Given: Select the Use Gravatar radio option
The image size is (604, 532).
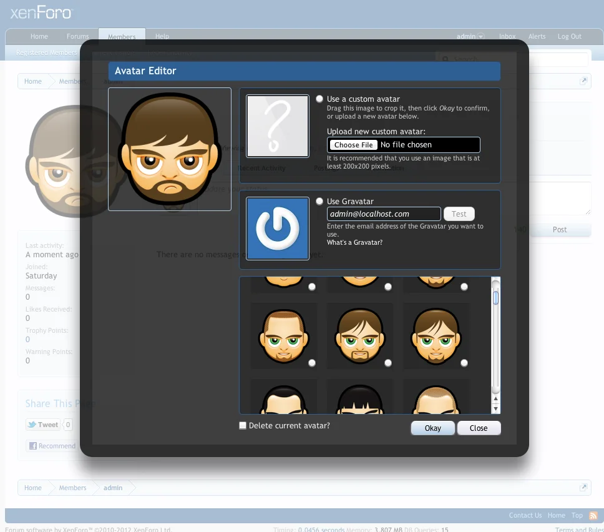Looking at the screenshot, I should point(319,201).
